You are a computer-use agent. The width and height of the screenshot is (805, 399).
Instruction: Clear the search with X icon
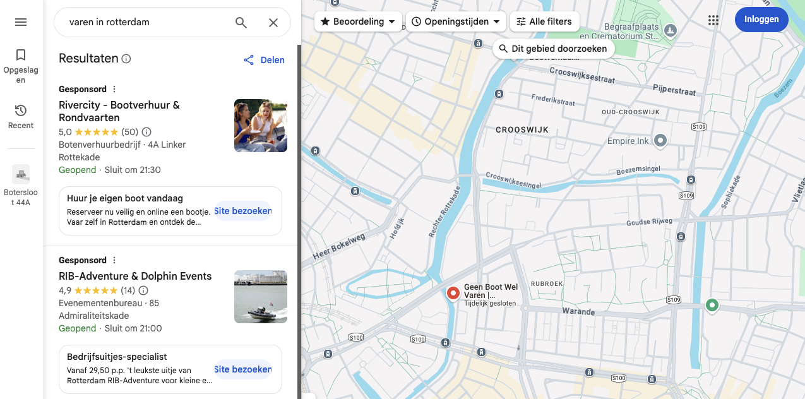[273, 23]
